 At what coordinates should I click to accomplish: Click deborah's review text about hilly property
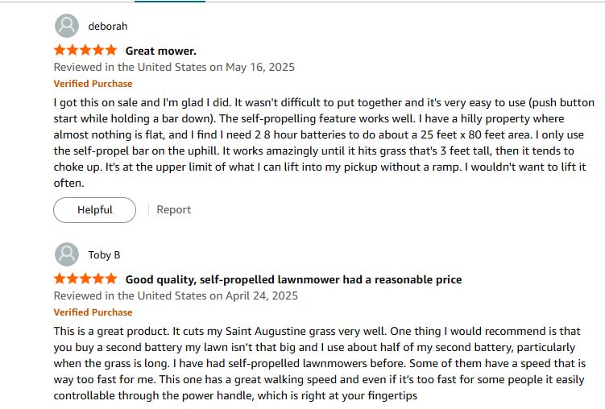[324, 143]
